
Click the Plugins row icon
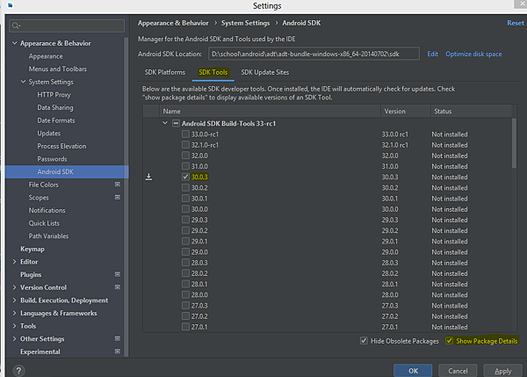coord(117,274)
